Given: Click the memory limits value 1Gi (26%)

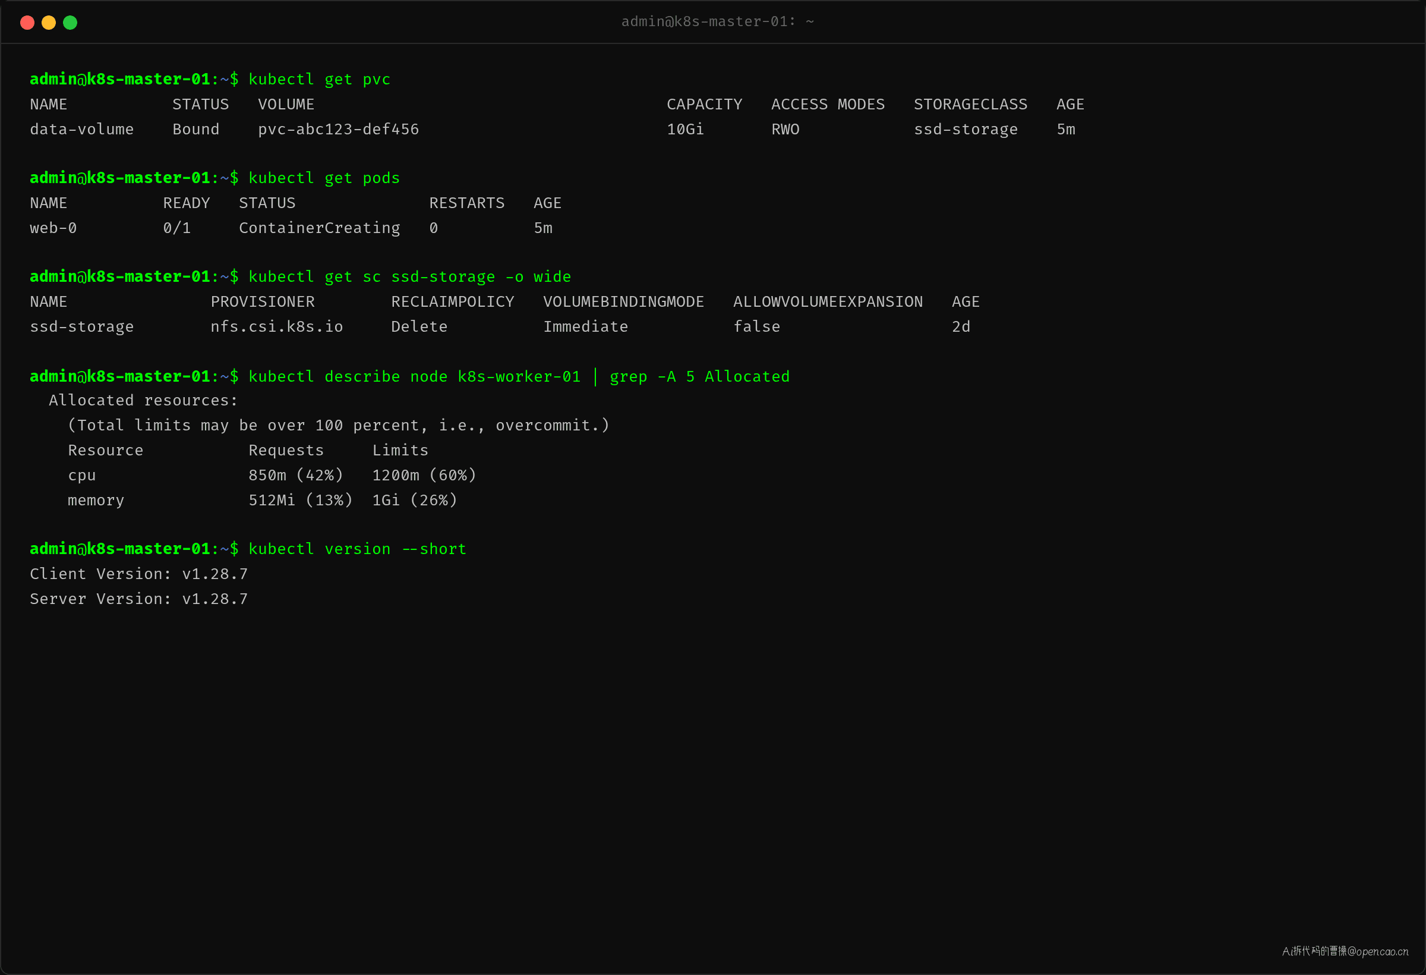Looking at the screenshot, I should tap(415, 501).
